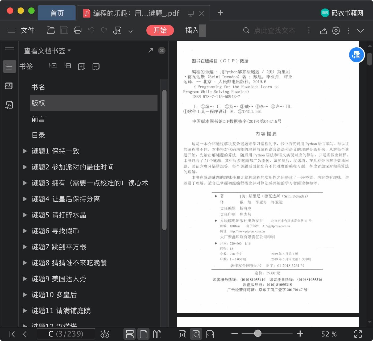
Task: Expand 谜题4 让皇后保持分离
Action: click(25, 199)
